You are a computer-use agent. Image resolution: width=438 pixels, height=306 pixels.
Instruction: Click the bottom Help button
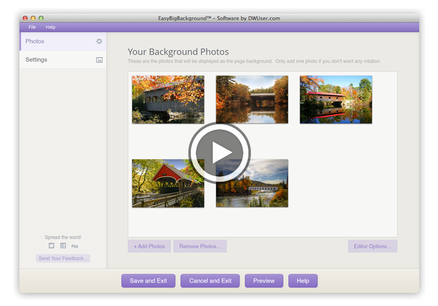(x=303, y=281)
